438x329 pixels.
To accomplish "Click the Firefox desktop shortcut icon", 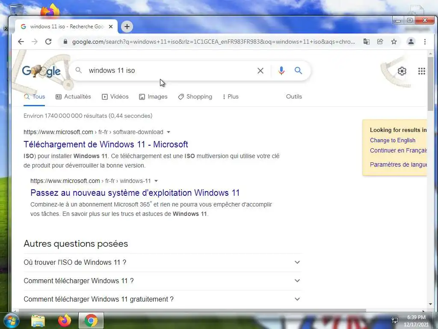I will 50,10.
